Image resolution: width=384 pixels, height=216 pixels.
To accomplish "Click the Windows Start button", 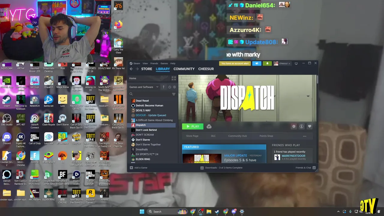I will [x=142, y=212].
